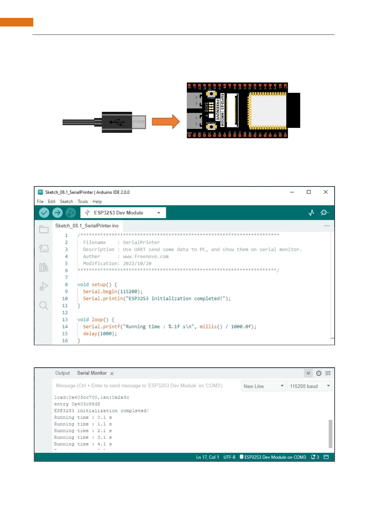The width and height of the screenshot is (367, 519).
Task: Click 'ESP32S3 initialization completed!' output line
Action: click(x=101, y=411)
